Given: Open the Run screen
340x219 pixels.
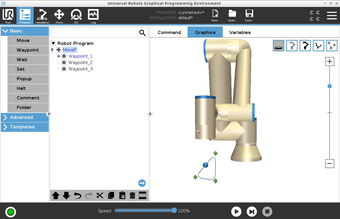Looking at the screenshot, I should click(x=8, y=16).
